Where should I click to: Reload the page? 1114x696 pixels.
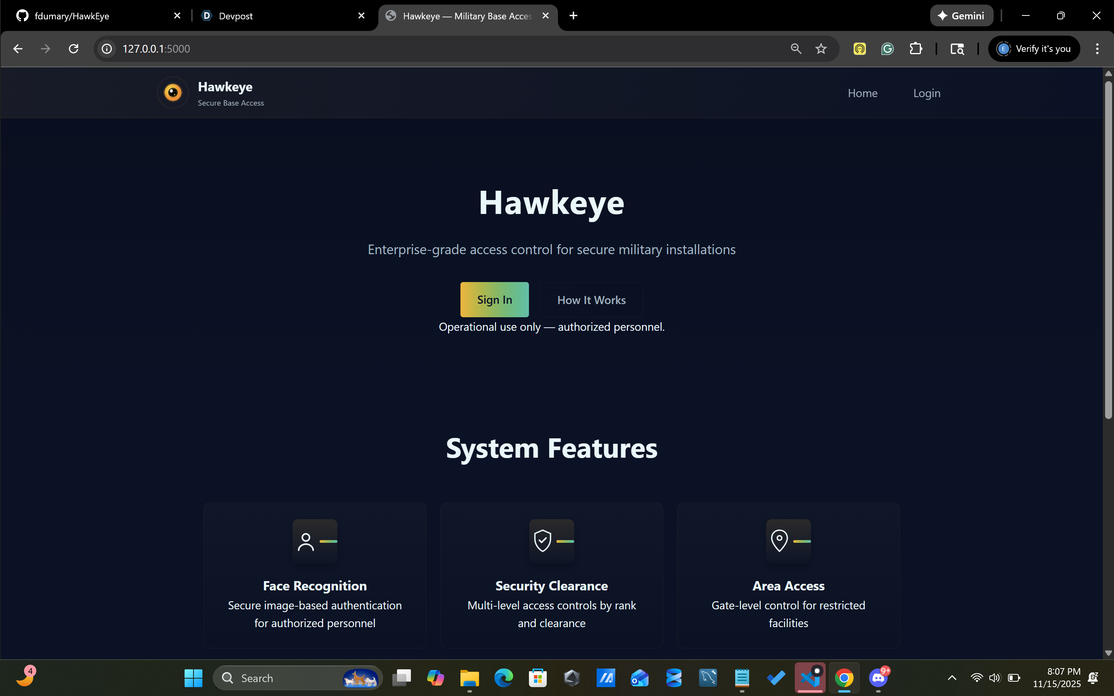click(74, 49)
